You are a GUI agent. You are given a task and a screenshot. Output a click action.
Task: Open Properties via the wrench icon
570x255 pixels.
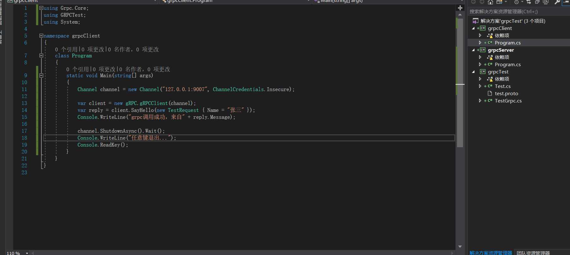pos(557,2)
